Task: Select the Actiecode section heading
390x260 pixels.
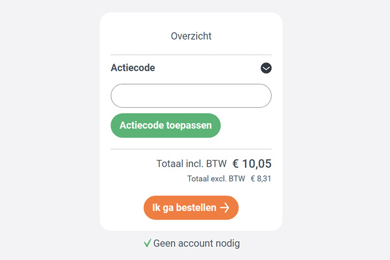Action: (133, 68)
